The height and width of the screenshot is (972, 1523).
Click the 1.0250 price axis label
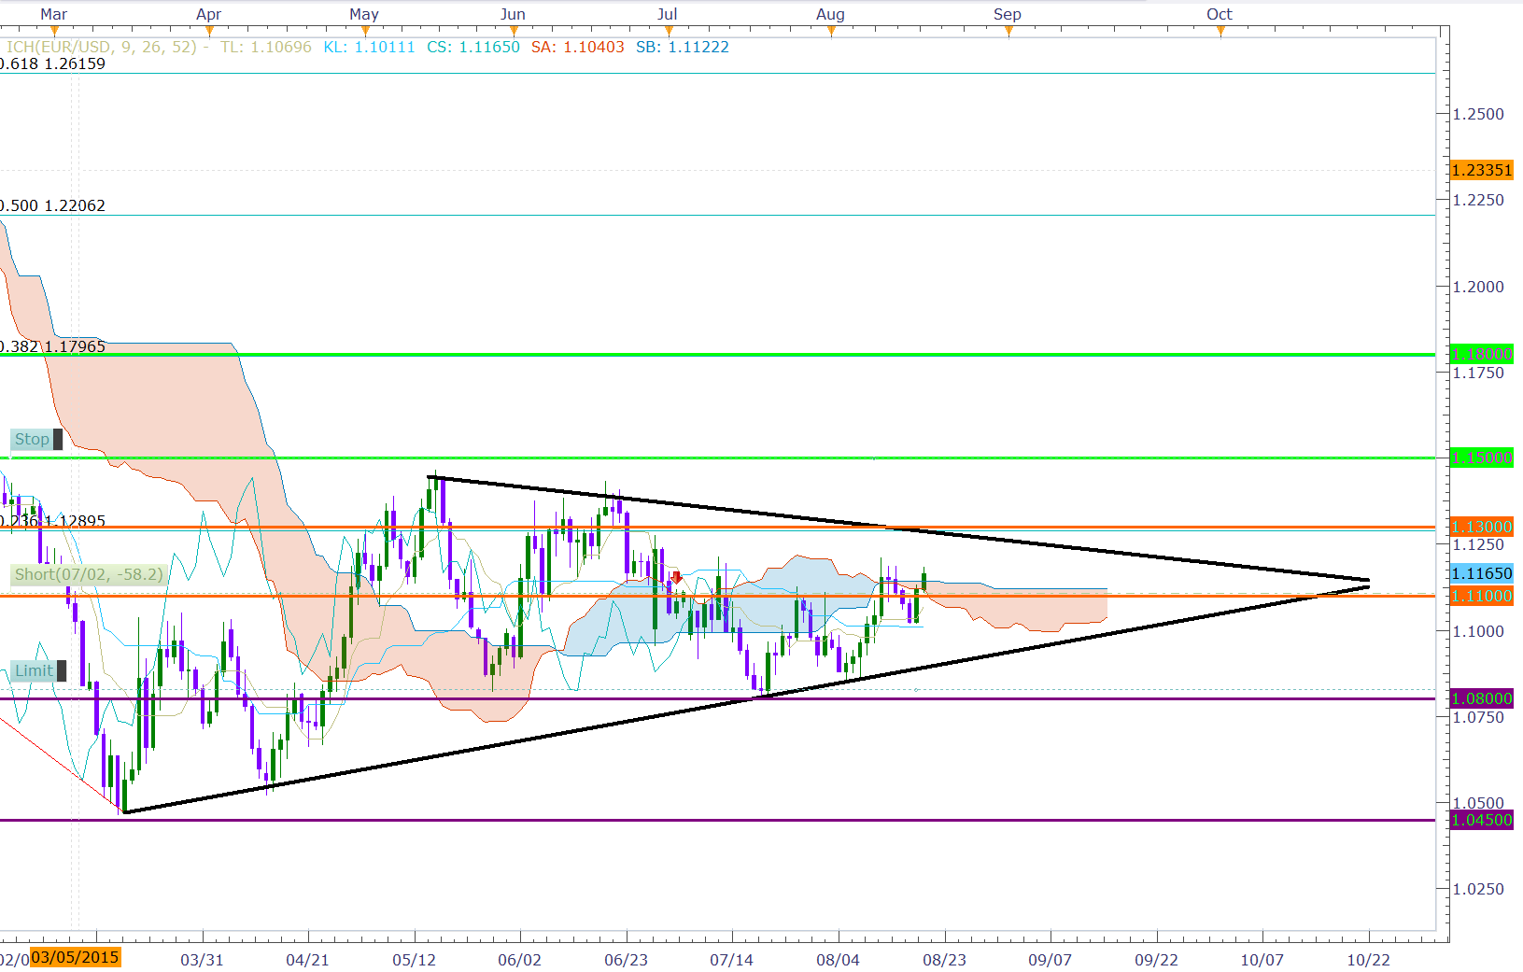(1479, 889)
